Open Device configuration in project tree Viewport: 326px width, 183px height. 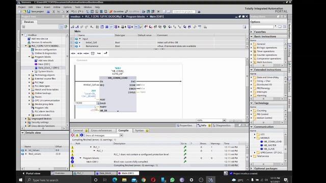pyautogui.click(x=45, y=50)
